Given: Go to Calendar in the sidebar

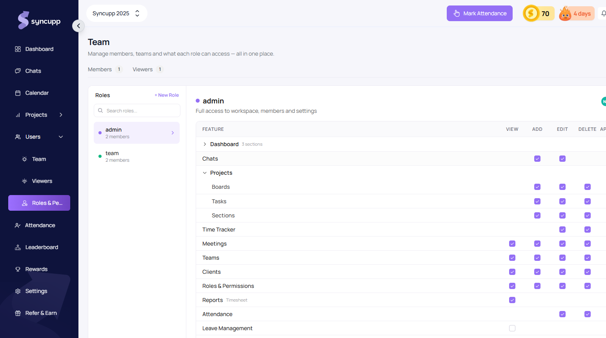Looking at the screenshot, I should click(x=37, y=93).
